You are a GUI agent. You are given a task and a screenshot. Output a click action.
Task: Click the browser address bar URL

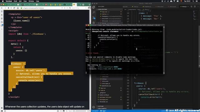point(34,8)
